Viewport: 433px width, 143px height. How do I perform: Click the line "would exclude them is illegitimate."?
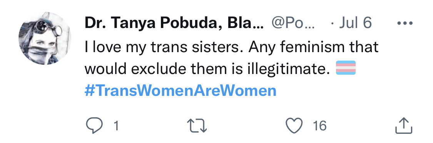click(x=207, y=69)
